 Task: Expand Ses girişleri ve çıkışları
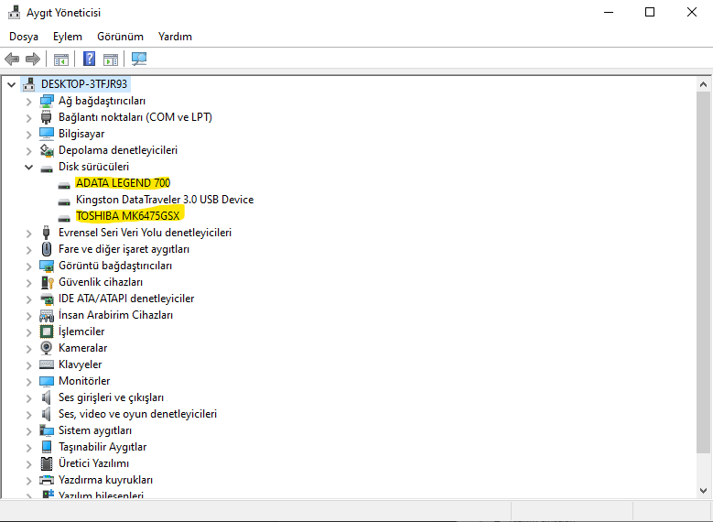(x=28, y=397)
